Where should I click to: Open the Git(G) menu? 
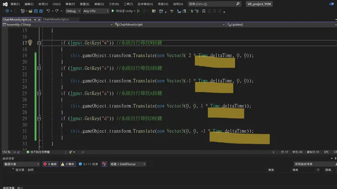(x=56, y=4)
